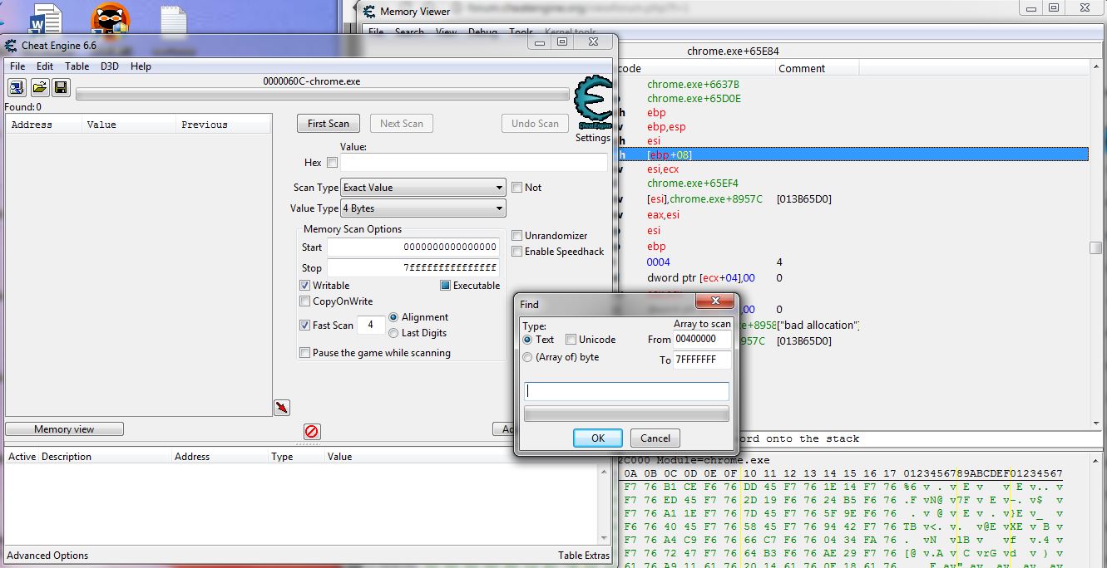Click the red arrow add-address icon
Viewport: 1107px width, 568px height.
point(282,407)
